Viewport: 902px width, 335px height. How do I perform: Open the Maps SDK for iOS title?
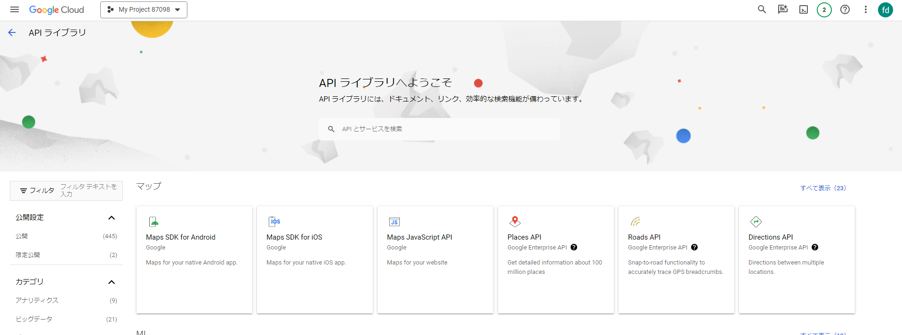(x=294, y=237)
